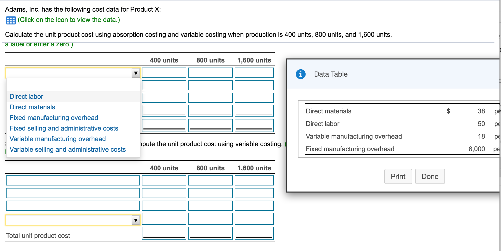501x251 pixels.
Task: Click the 'Direct materials' row in Data Table
Action: click(x=328, y=111)
